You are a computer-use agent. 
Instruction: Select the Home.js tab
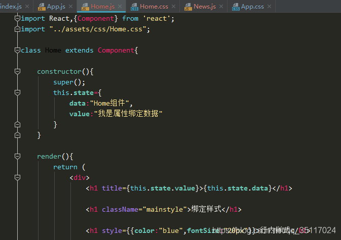click(x=102, y=7)
